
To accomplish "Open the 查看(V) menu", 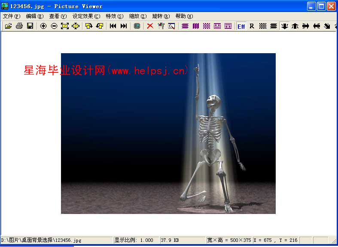I will (x=58, y=16).
